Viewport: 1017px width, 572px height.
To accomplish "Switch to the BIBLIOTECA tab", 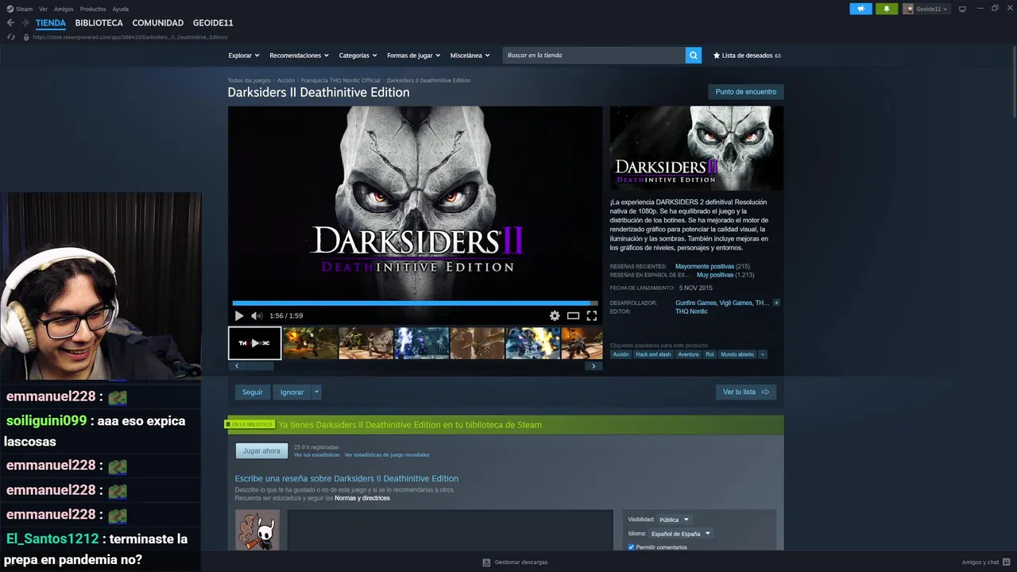I will tap(99, 23).
